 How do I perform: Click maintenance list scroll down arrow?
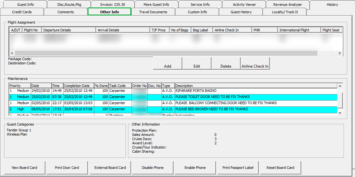[340, 113]
